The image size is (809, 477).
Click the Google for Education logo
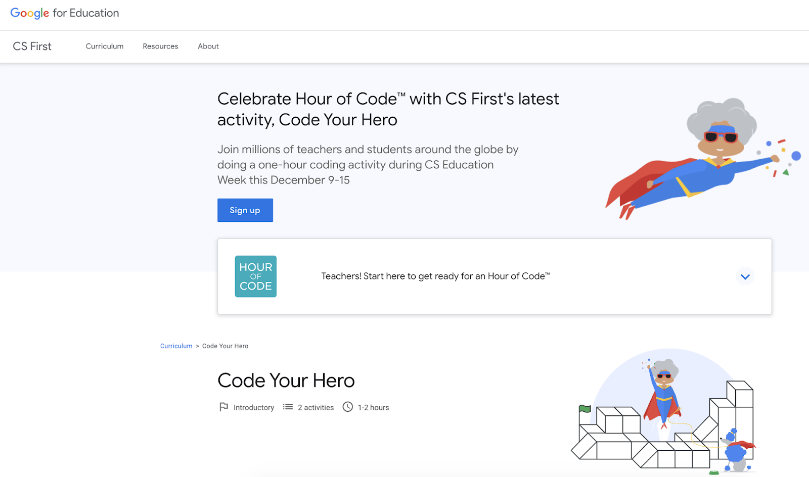(65, 13)
